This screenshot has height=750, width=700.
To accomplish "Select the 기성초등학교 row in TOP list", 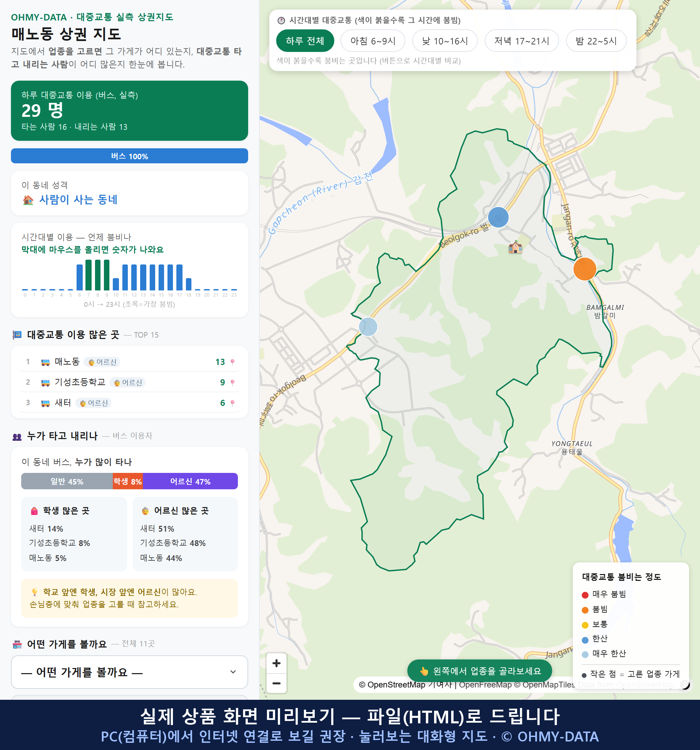I will coord(130,382).
